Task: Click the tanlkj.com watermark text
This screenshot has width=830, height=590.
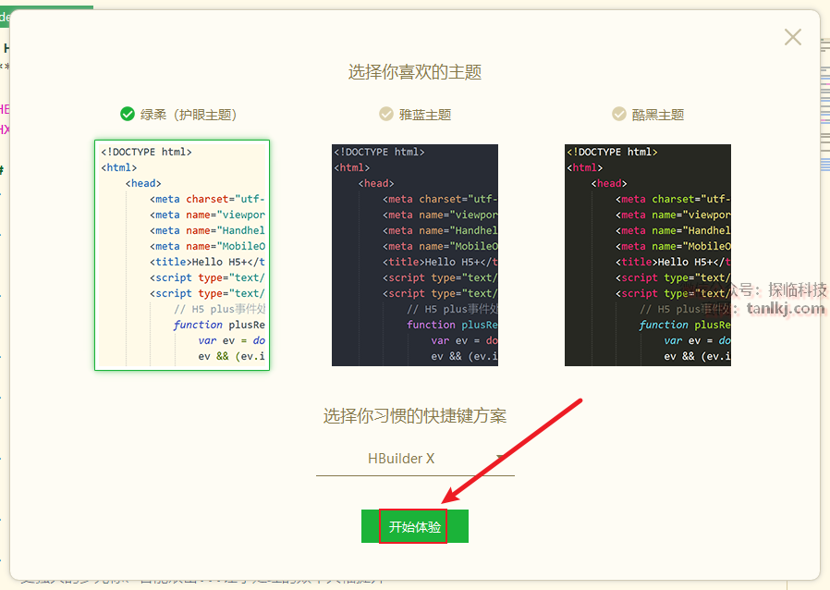Action: coord(785,308)
